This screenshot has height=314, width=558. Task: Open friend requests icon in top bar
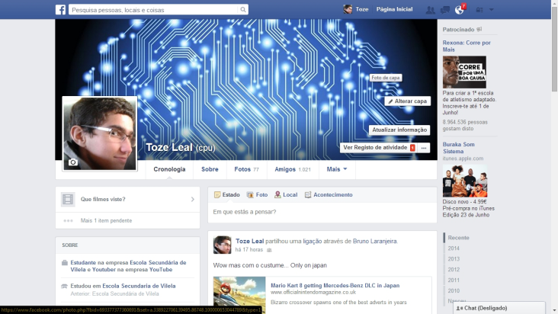pyautogui.click(x=430, y=10)
